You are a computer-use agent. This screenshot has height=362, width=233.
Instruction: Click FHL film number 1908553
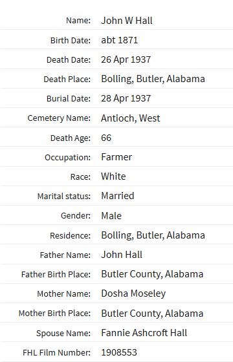(x=119, y=352)
